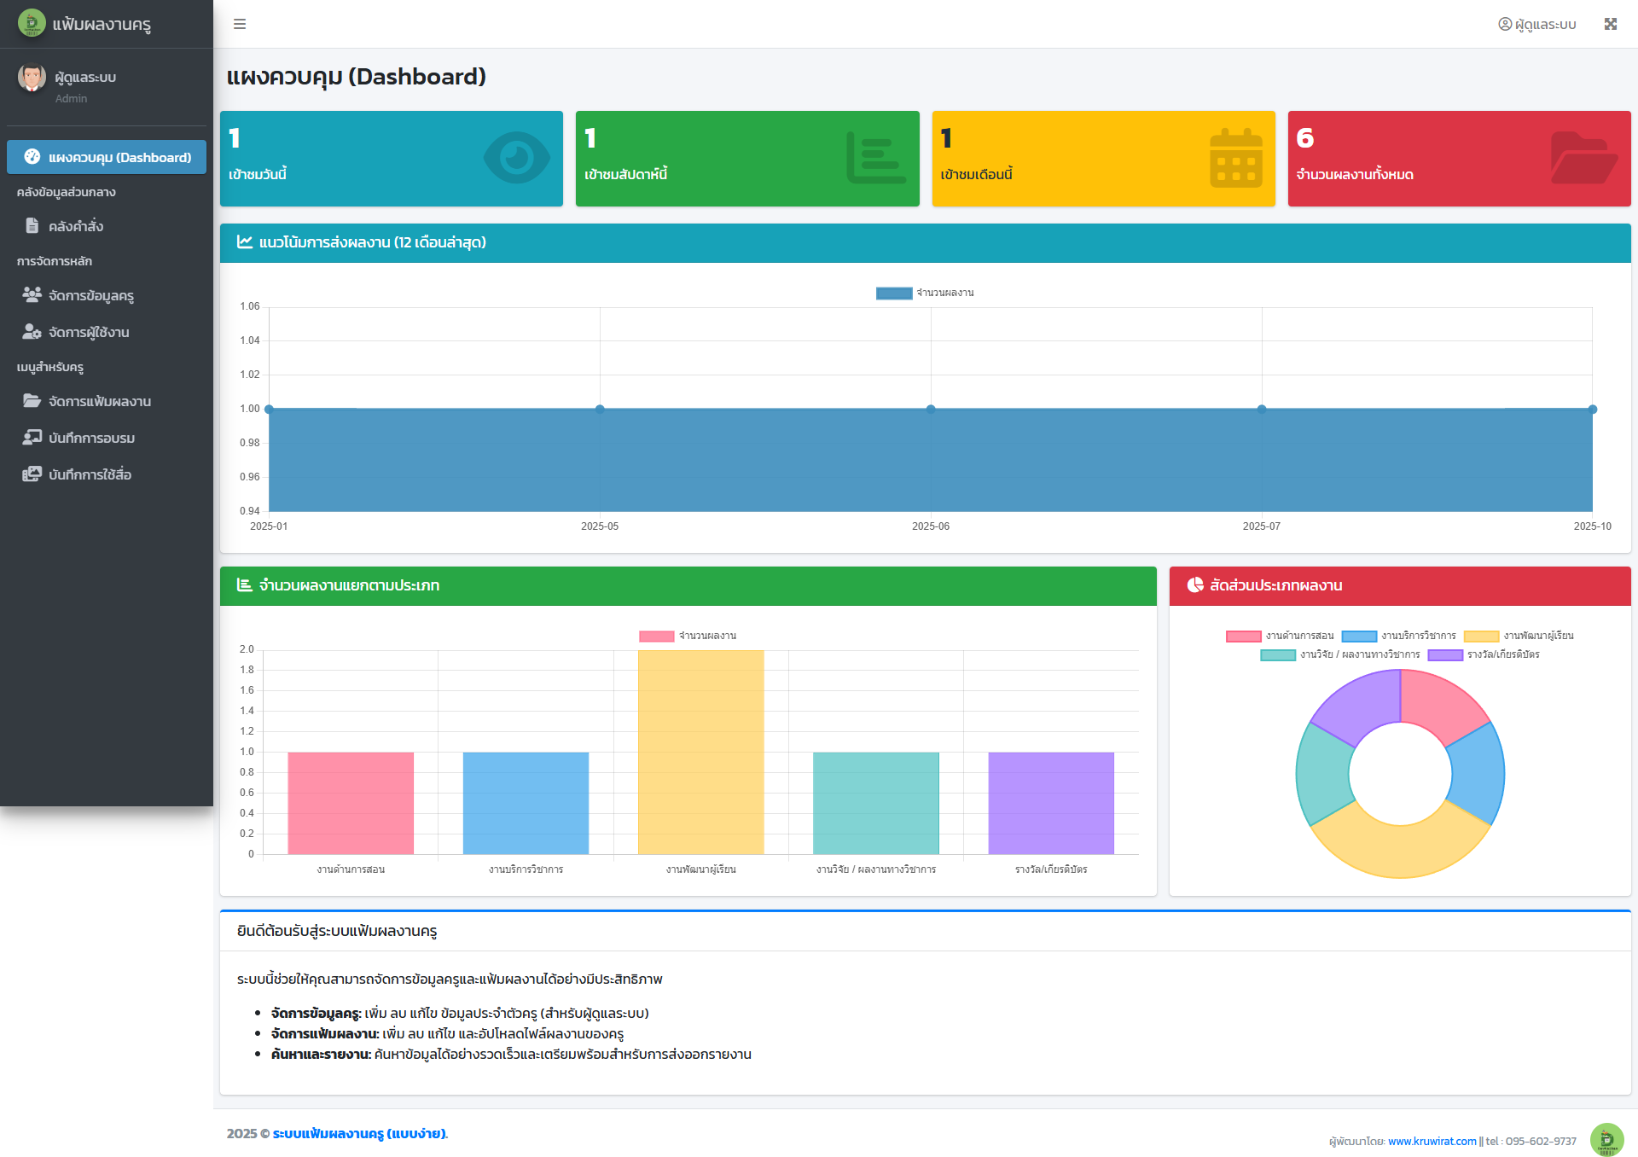Image resolution: width=1638 pixels, height=1157 pixels.
Task: Toggle รางวัล/เกียรติบัตร legend in pie chart
Action: 1482,654
